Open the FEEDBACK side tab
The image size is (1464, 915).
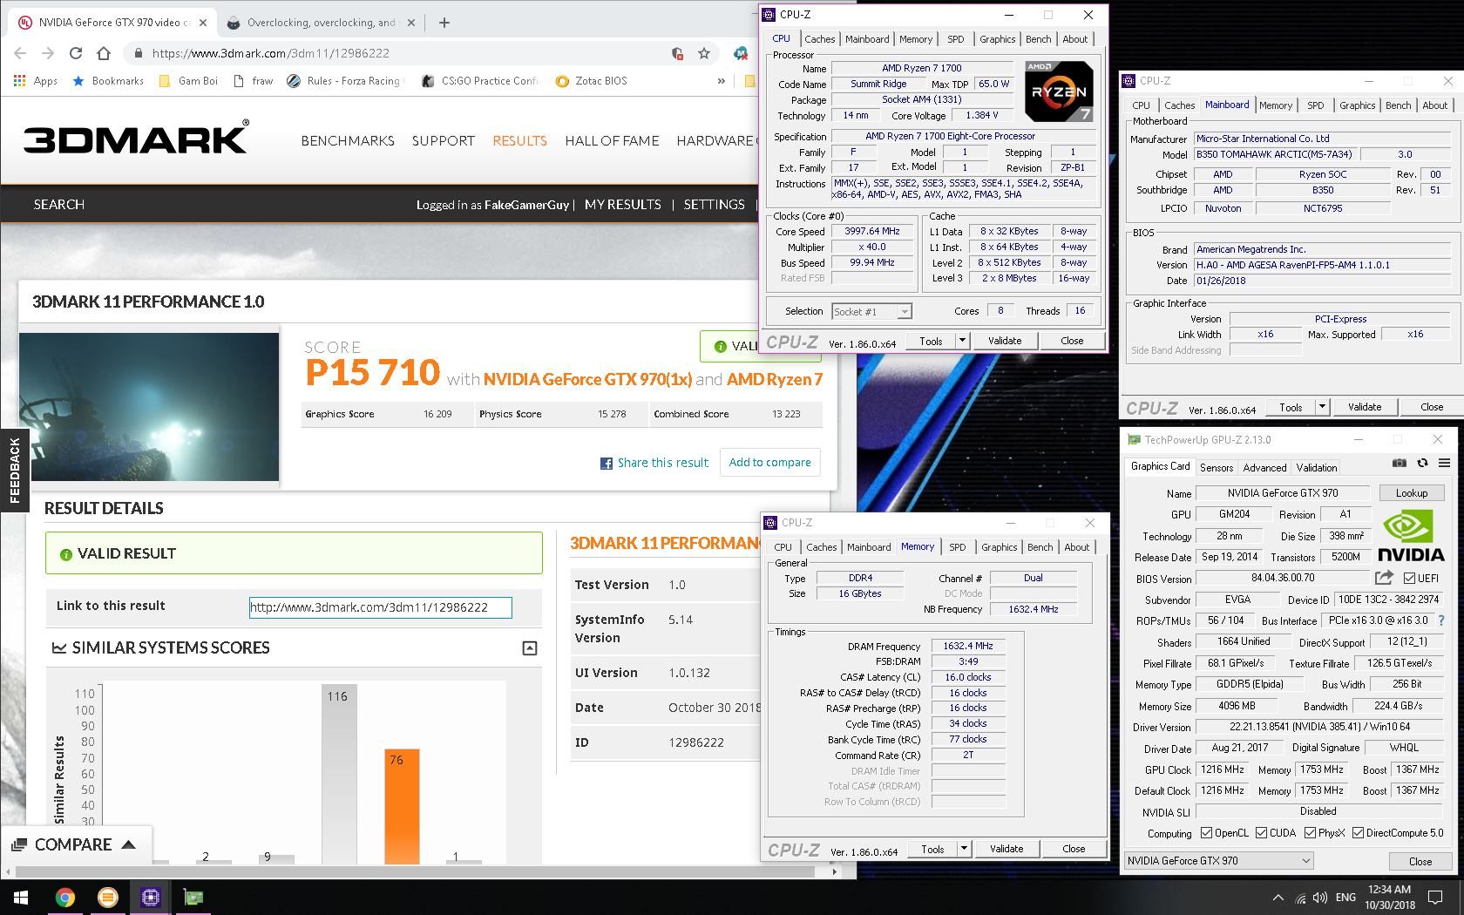pyautogui.click(x=15, y=471)
